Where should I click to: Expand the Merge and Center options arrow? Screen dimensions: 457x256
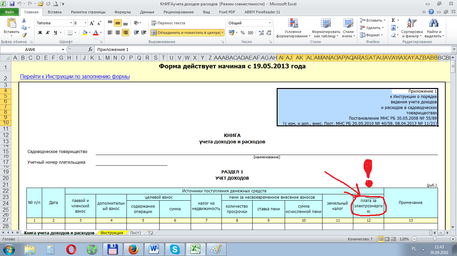(222, 32)
